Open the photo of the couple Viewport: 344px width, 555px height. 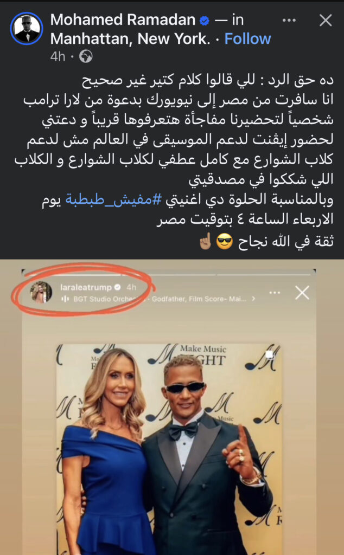point(169,449)
